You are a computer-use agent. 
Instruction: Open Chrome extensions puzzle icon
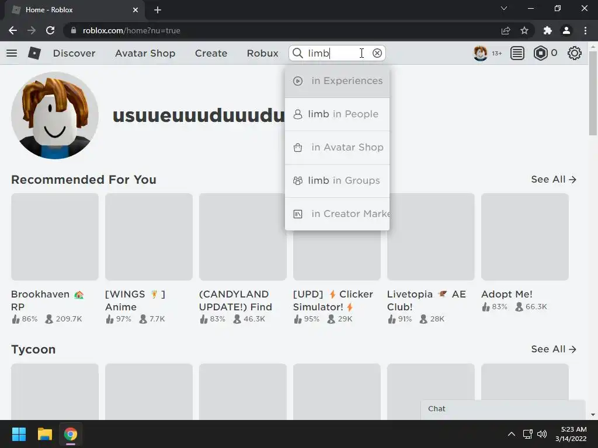click(x=548, y=30)
